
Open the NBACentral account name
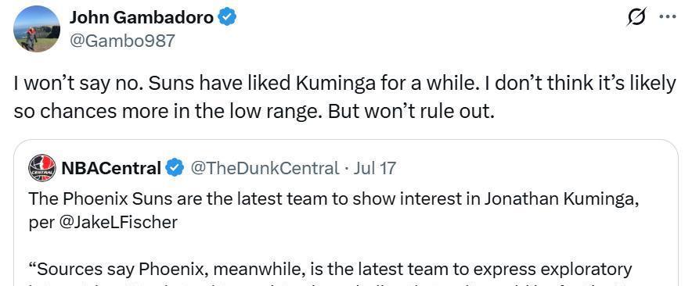(111, 168)
